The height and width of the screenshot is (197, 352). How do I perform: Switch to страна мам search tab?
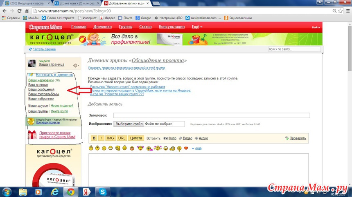point(77,3)
